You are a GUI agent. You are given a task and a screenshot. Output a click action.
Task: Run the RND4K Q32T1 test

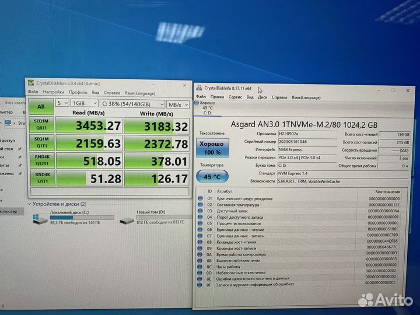(x=42, y=160)
